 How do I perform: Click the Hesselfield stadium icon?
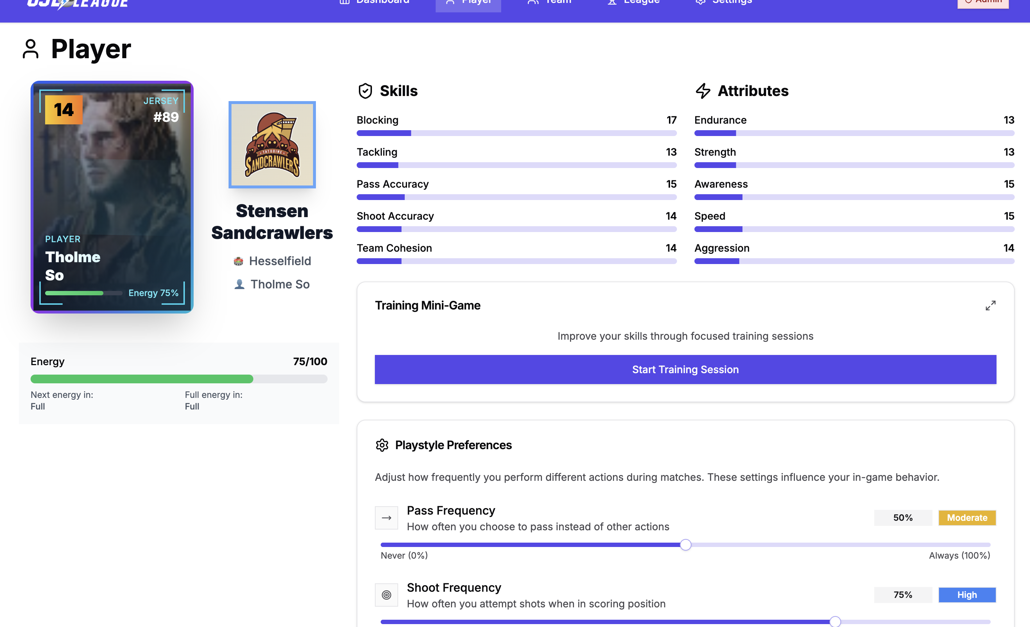tap(238, 261)
